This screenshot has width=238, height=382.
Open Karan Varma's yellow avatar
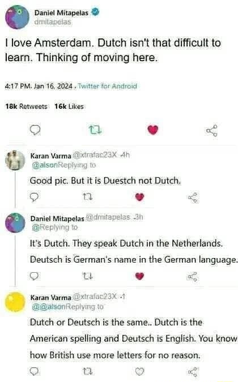click(x=15, y=302)
